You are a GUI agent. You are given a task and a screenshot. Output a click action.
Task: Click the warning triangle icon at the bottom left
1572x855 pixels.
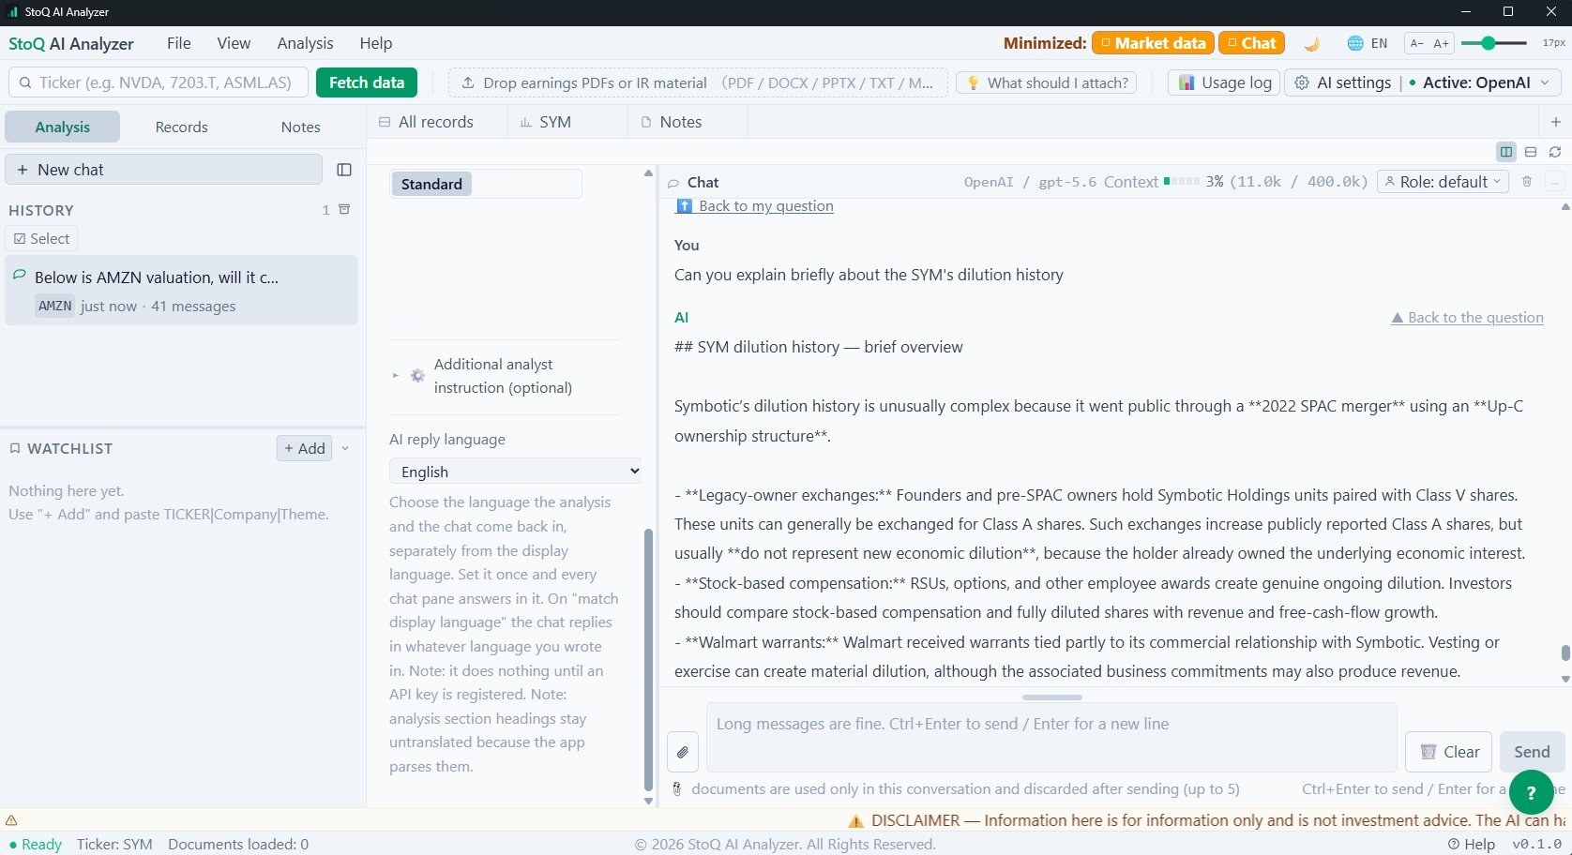point(11,819)
